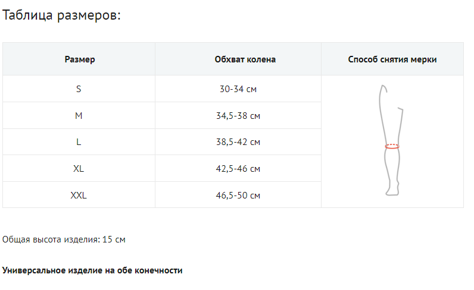Viewport: 474px width, 290px height.
Task: Click the red knee measurement ring
Action: (392, 146)
